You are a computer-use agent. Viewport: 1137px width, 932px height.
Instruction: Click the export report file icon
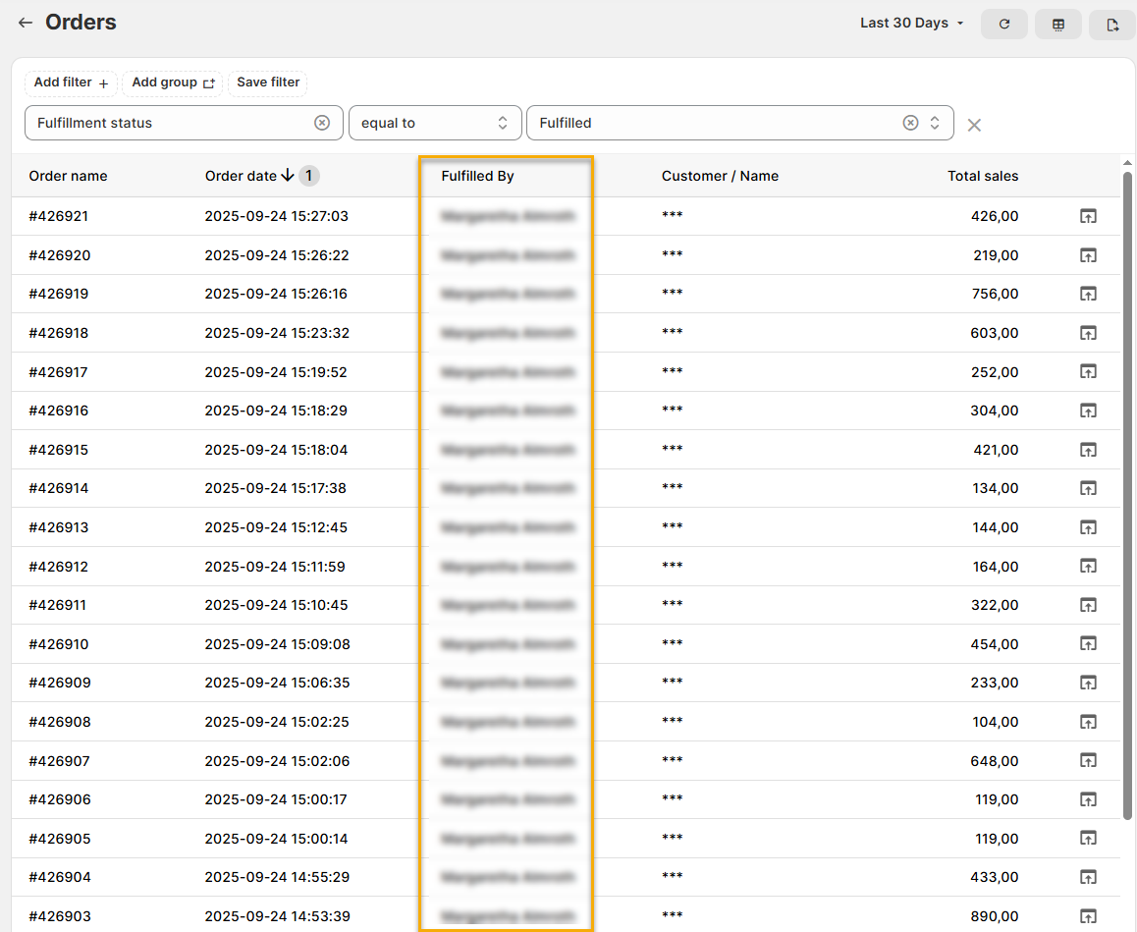click(1111, 25)
